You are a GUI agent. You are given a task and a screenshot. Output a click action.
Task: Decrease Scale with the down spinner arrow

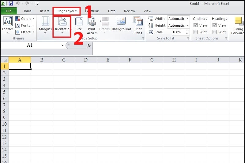pyautogui.click(x=187, y=34)
